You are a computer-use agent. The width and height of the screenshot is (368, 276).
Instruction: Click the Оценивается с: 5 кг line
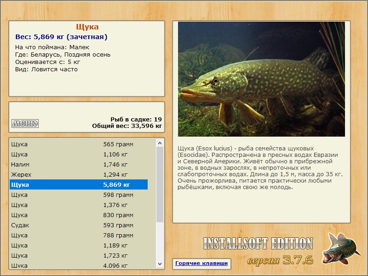click(x=48, y=62)
